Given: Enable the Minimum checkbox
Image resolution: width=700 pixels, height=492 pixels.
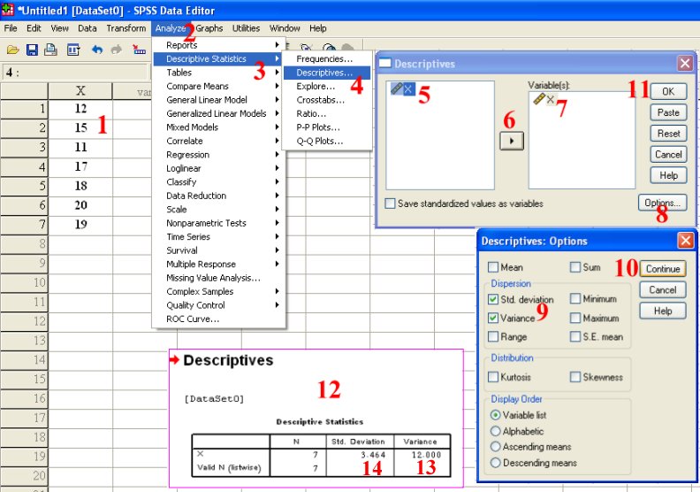Looking at the screenshot, I should [575, 298].
